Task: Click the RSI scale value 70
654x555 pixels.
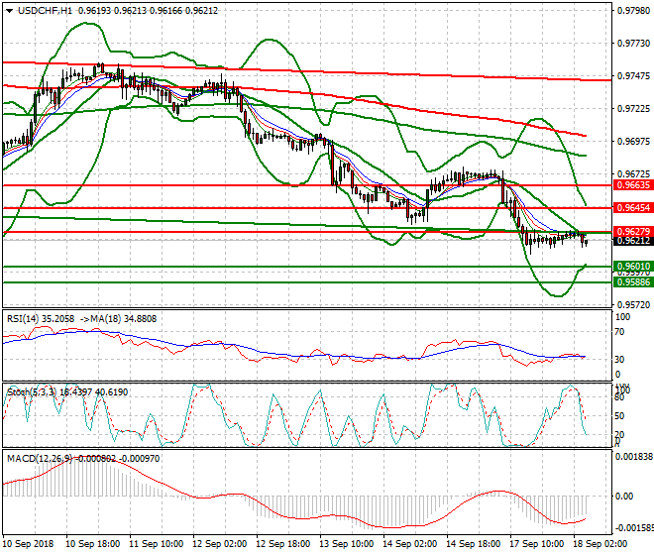Action: (620, 332)
